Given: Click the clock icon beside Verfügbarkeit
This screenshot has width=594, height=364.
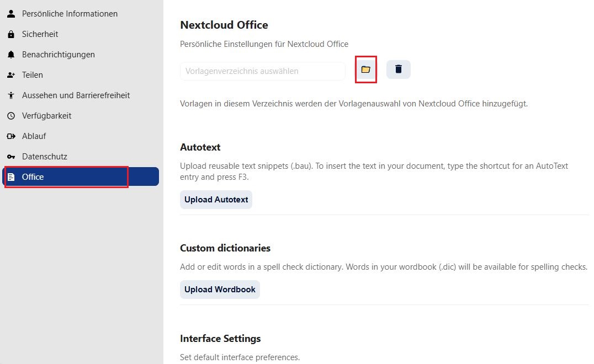Looking at the screenshot, I should tap(10, 116).
